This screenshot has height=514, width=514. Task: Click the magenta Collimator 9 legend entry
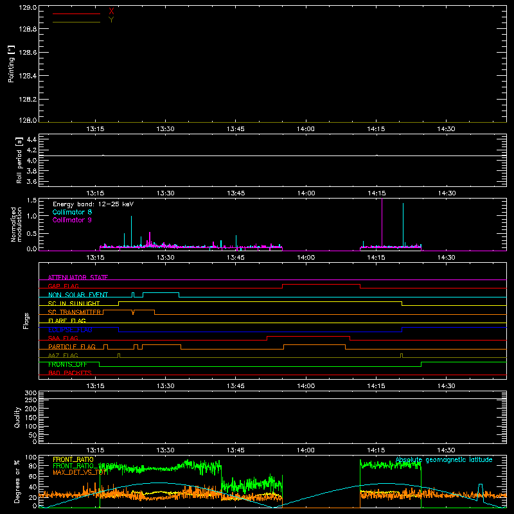click(x=72, y=220)
